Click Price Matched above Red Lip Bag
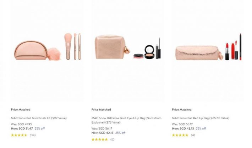The width and height of the screenshot is (252, 148). pos(182,110)
